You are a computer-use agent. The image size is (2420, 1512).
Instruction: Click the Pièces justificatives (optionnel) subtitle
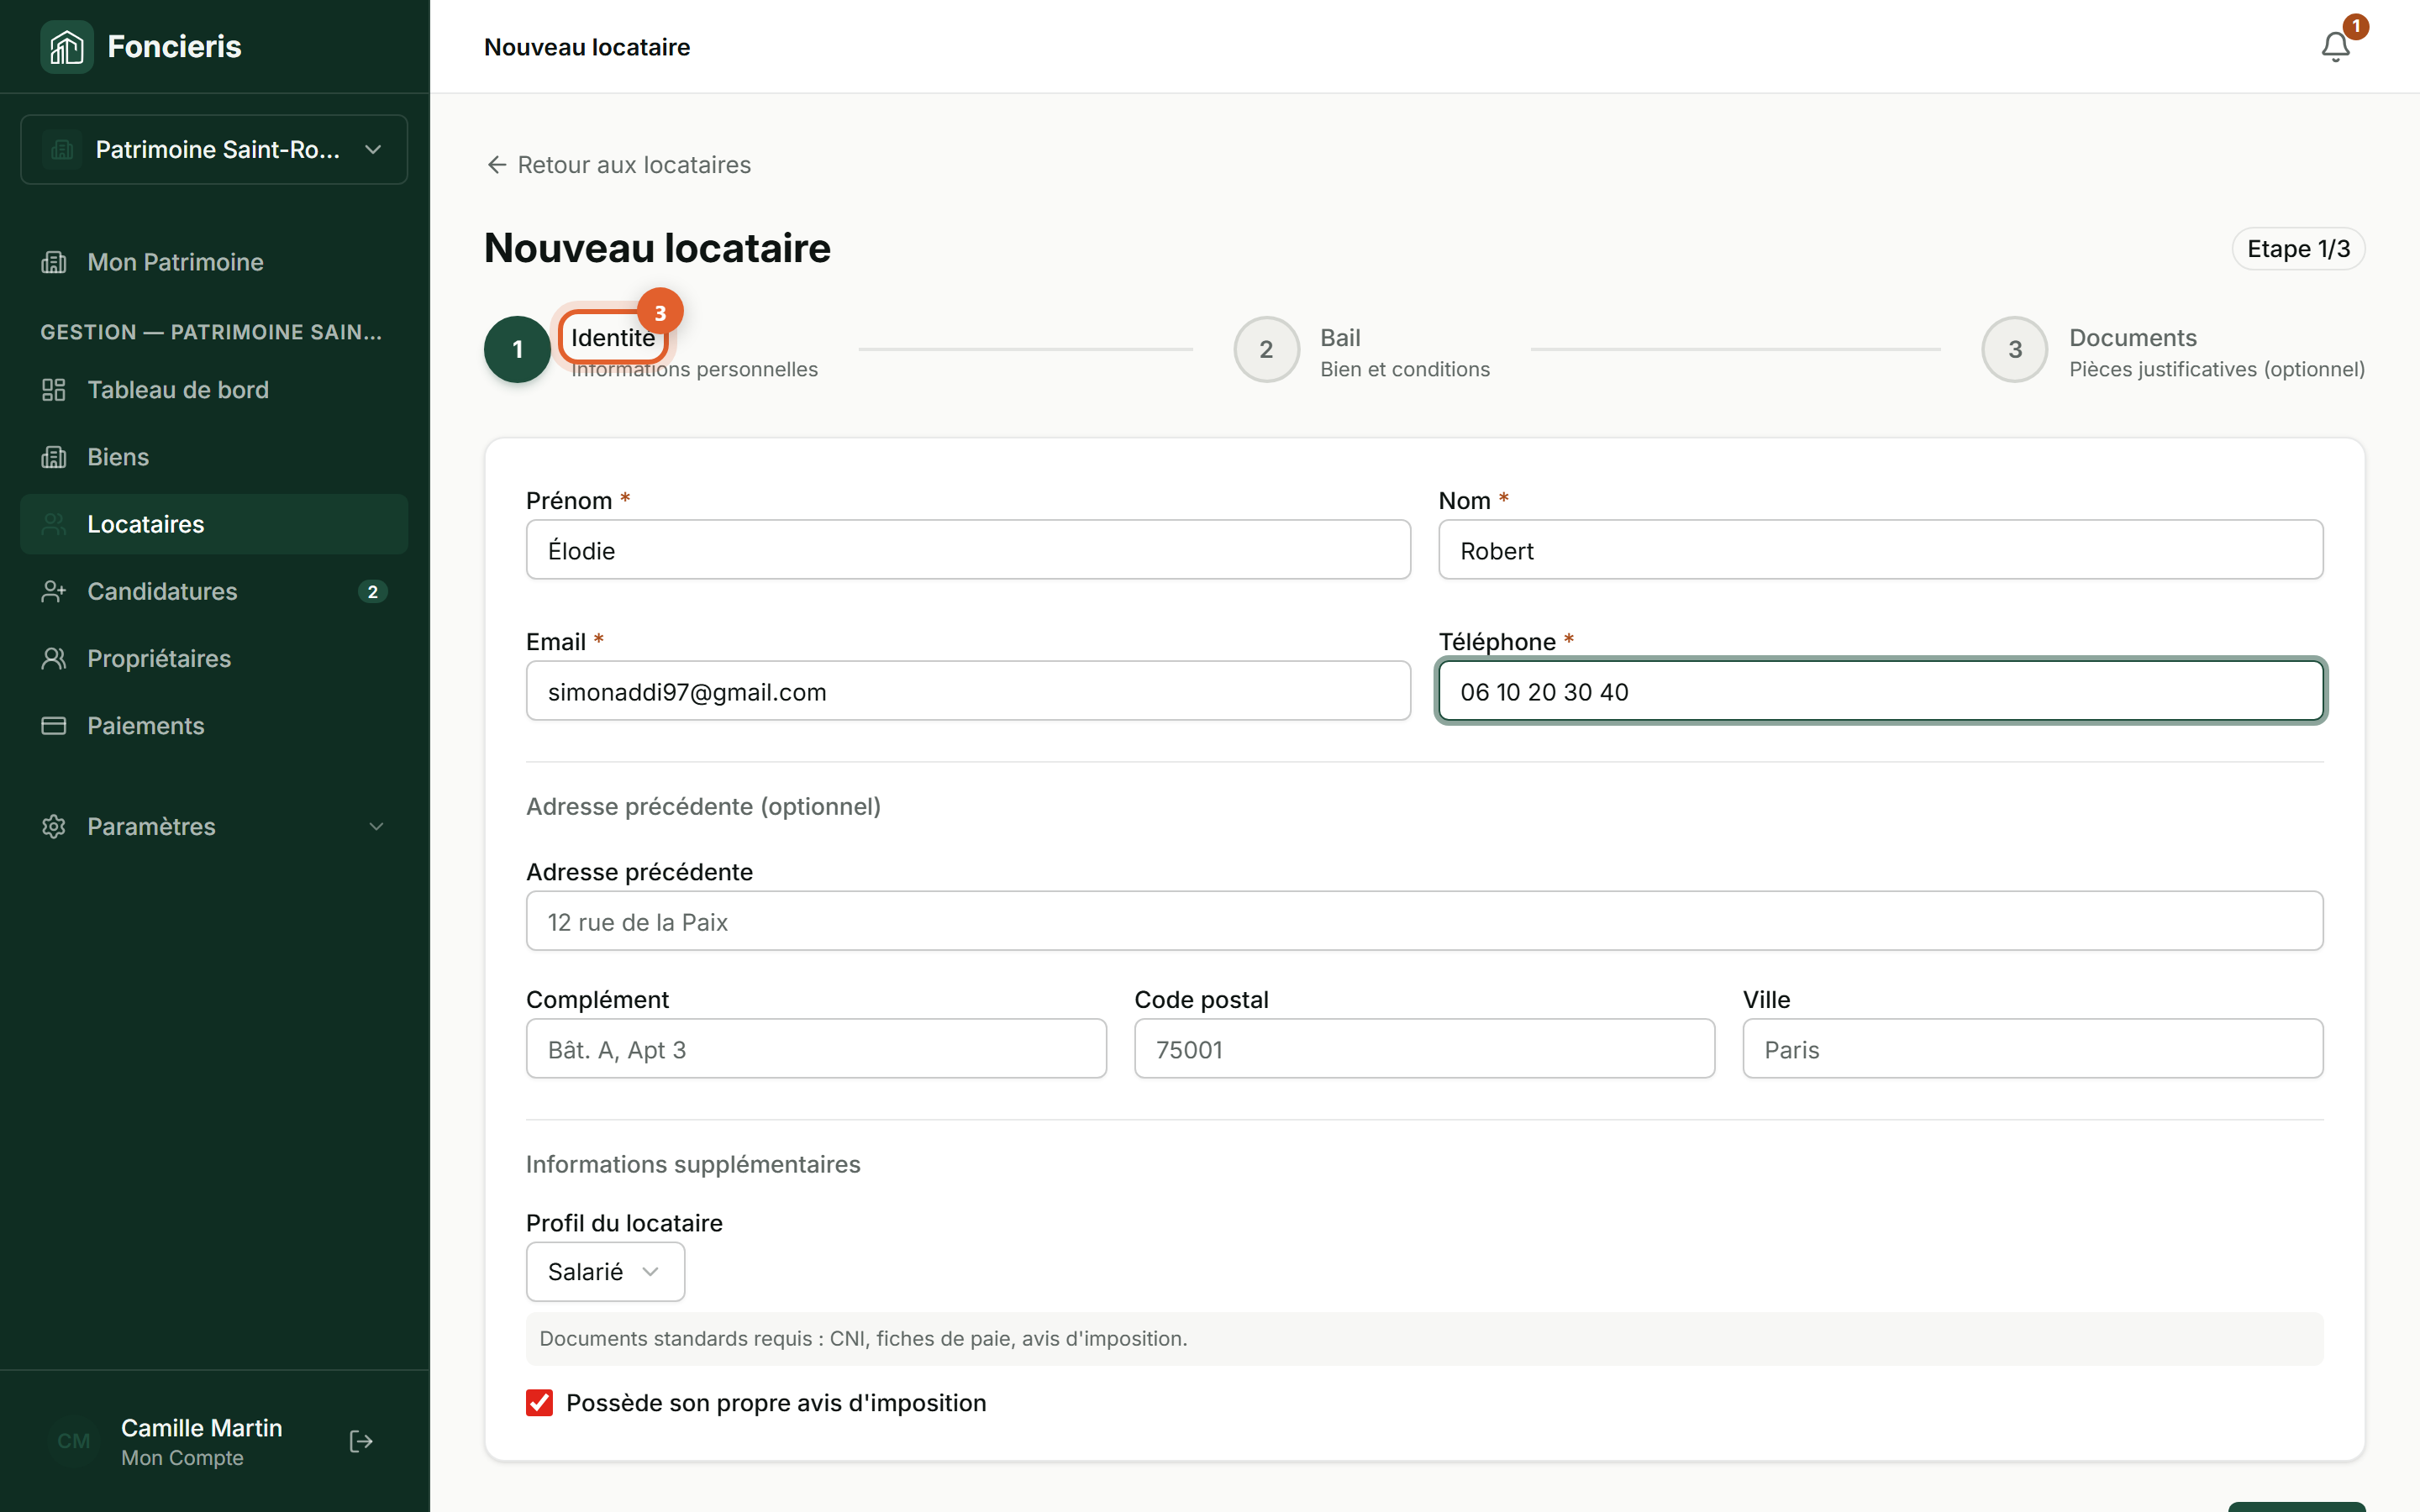click(x=2217, y=369)
